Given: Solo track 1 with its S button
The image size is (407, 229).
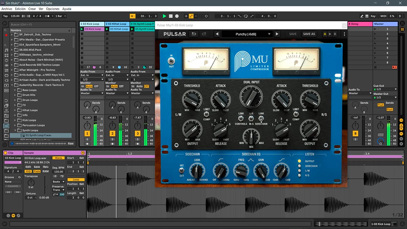Looking at the screenshot, I should 87,139.
